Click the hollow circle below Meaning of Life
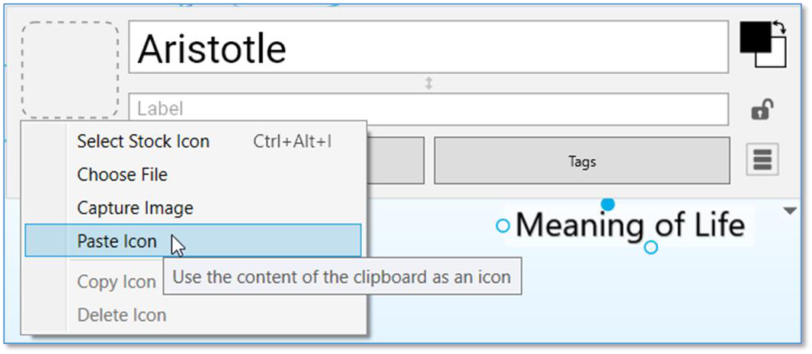The height and width of the screenshot is (354, 812). click(x=651, y=247)
